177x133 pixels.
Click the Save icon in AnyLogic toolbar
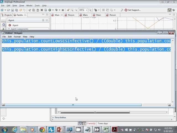(x=12, y=10)
